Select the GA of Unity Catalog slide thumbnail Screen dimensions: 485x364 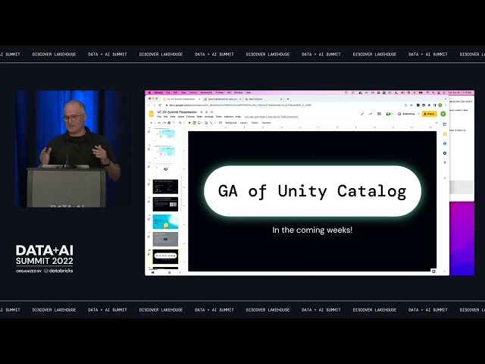click(x=165, y=256)
